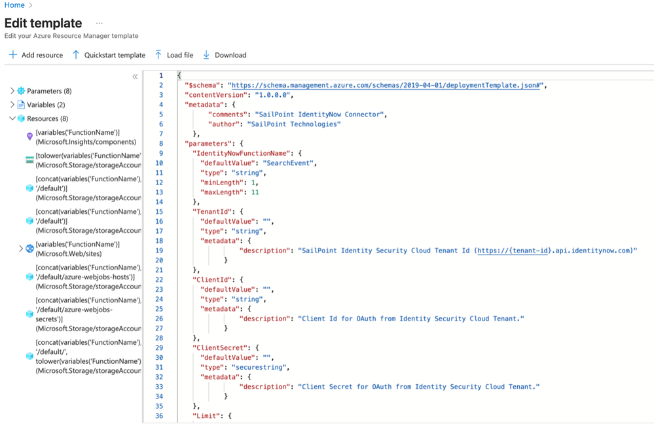Click the Download arrow icon

click(x=206, y=54)
